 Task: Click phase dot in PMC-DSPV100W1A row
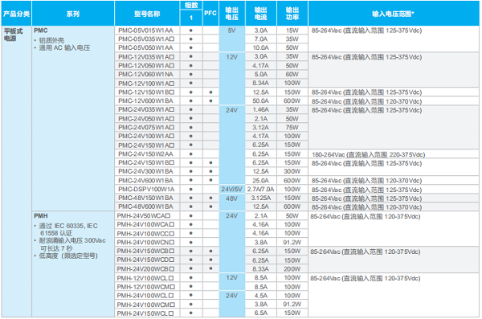click(x=191, y=189)
